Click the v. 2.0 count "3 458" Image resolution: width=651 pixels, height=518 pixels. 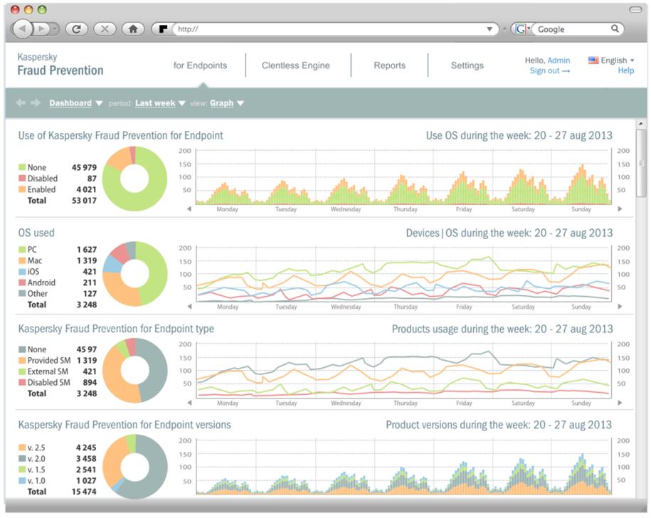(x=86, y=459)
